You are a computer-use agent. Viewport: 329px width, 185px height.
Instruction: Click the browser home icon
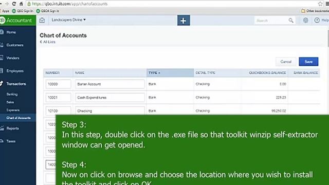pos(21,4)
